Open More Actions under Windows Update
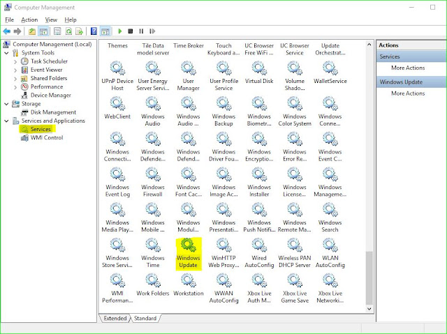Image resolution: width=447 pixels, height=334 pixels. click(408, 93)
